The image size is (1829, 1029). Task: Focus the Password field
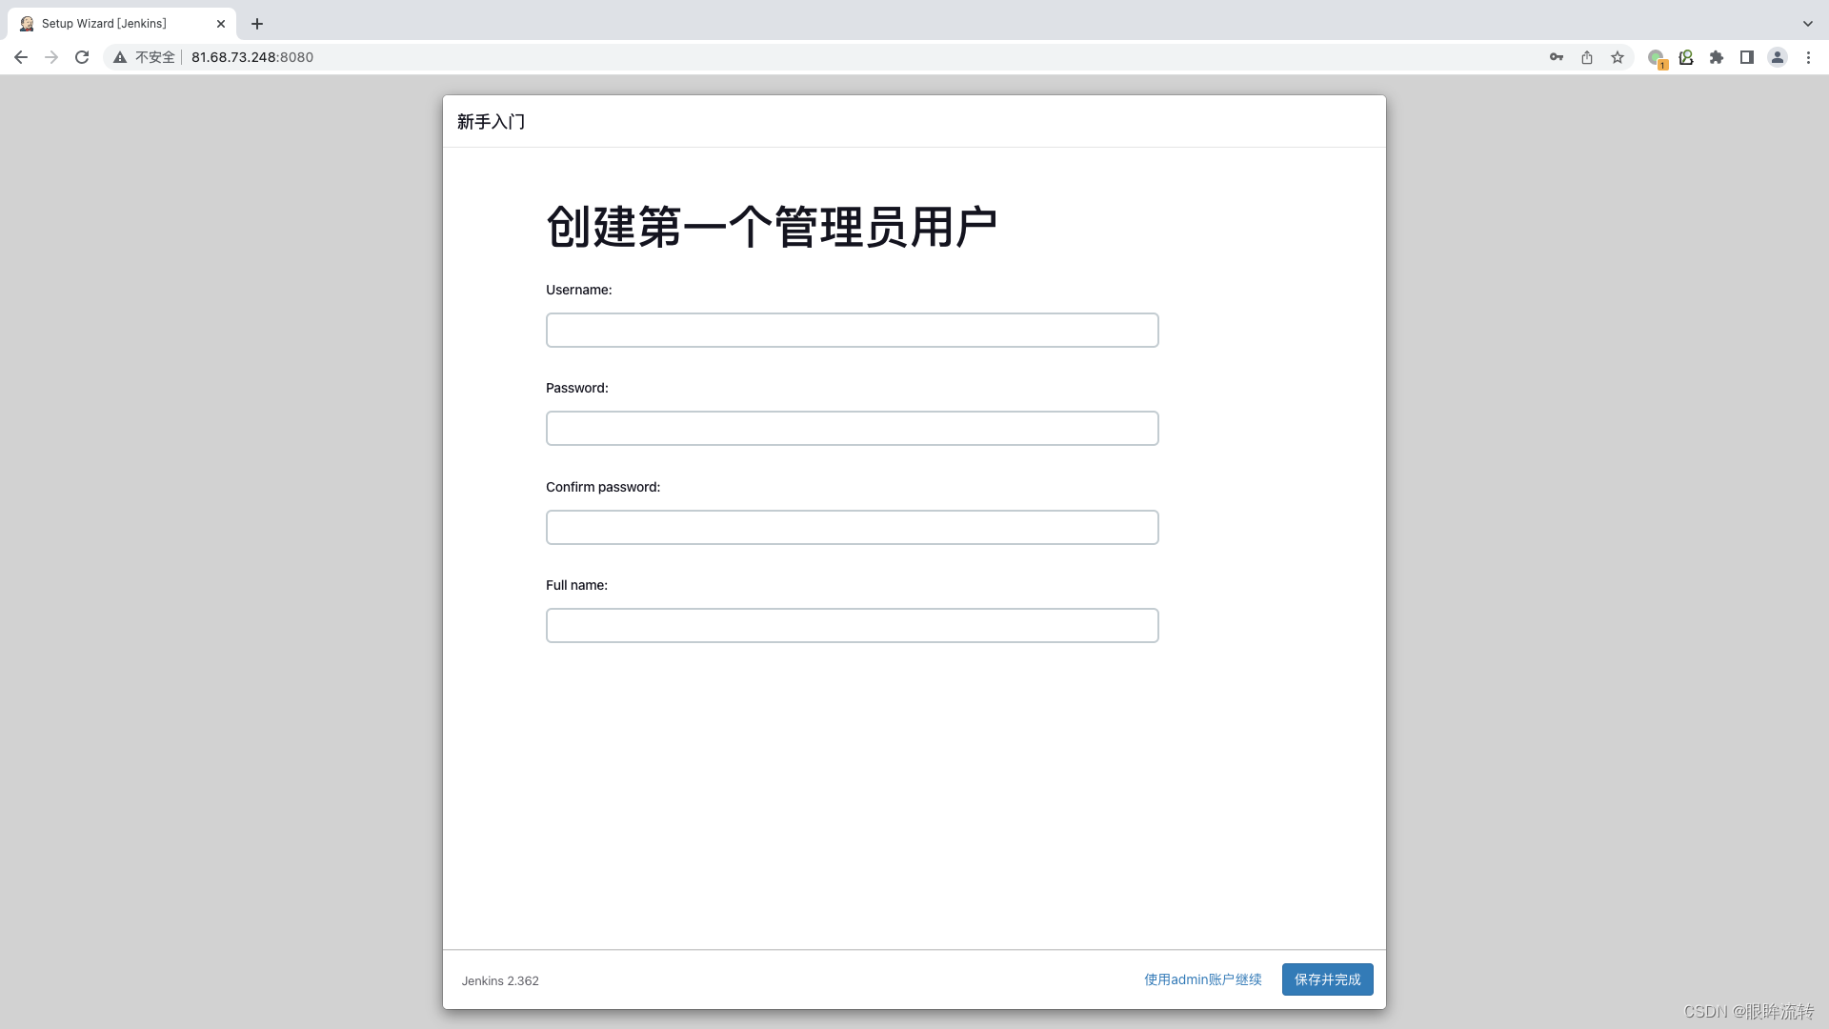click(x=853, y=429)
